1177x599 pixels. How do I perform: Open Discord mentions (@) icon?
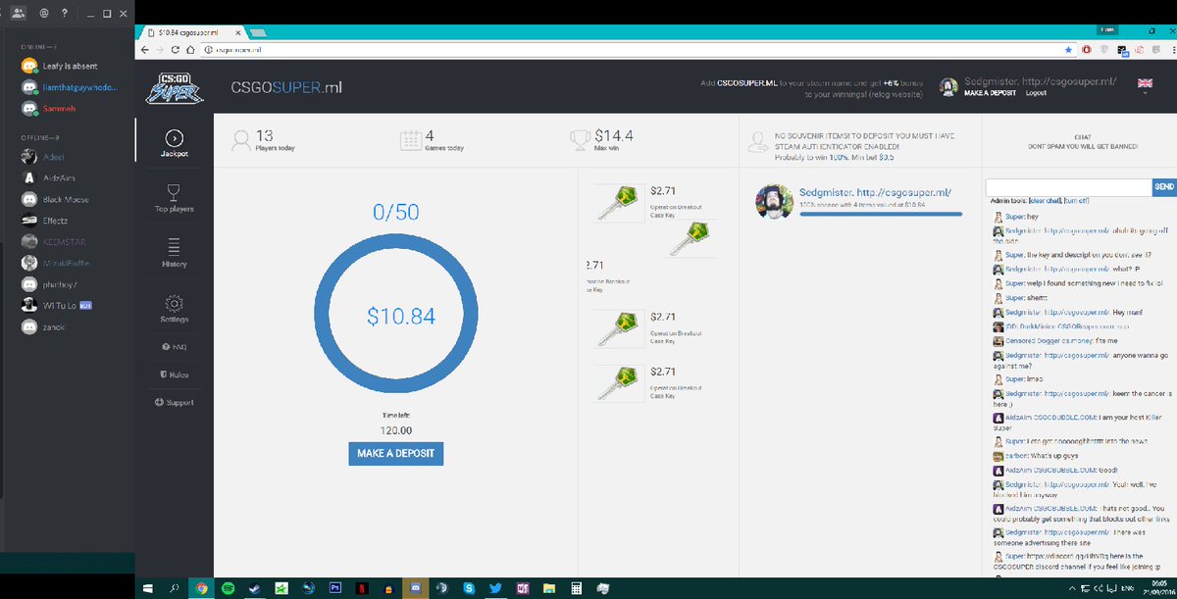tap(44, 15)
